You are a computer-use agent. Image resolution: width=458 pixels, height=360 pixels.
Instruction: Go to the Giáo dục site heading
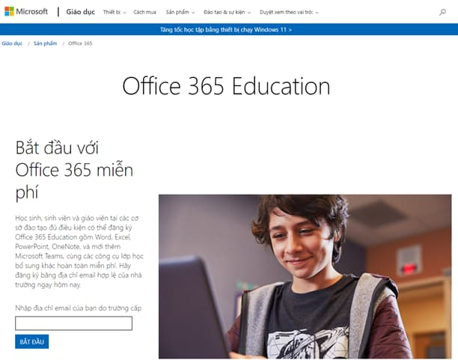(80, 12)
